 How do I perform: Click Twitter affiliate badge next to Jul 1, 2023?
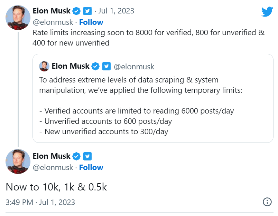pos(87,11)
